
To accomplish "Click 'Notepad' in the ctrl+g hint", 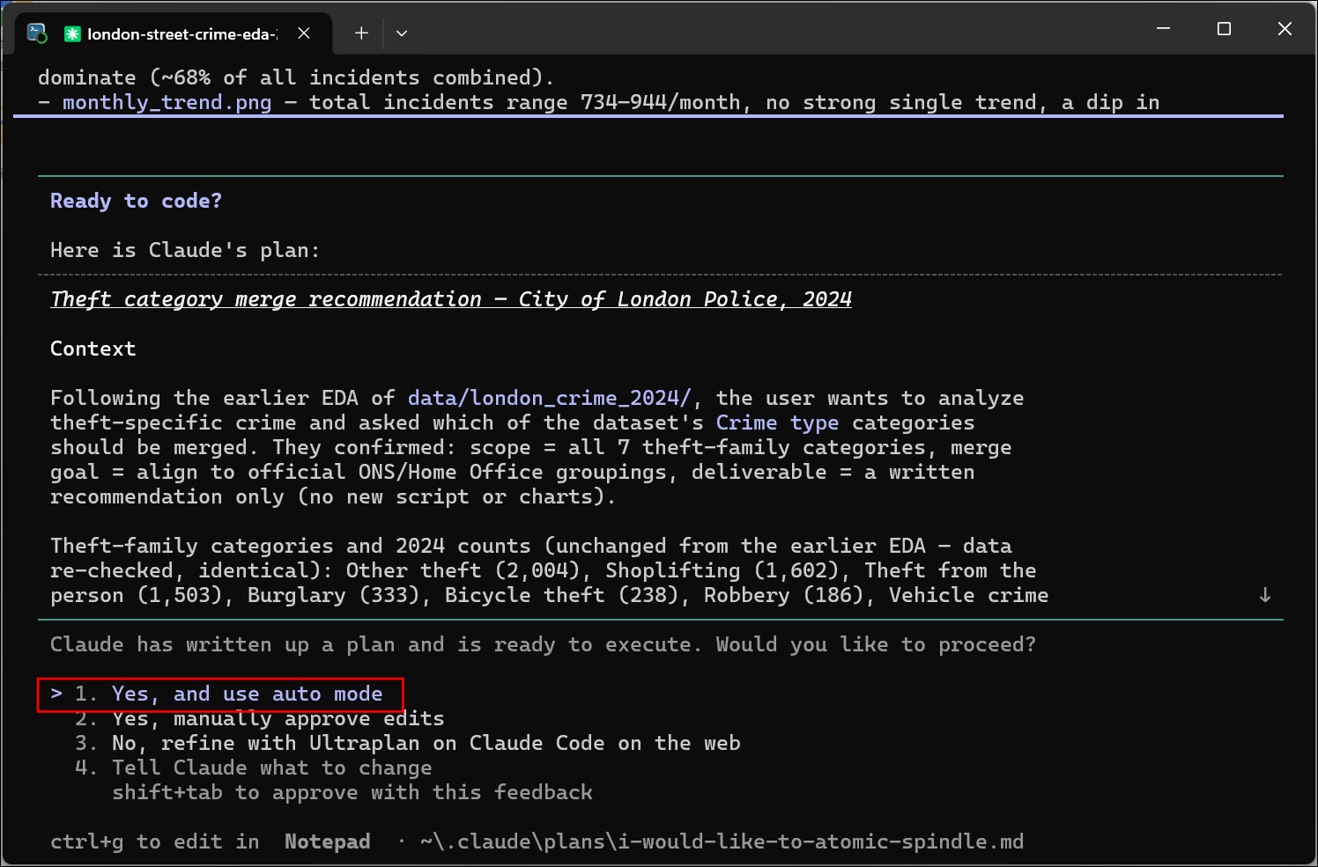I will tap(328, 842).
